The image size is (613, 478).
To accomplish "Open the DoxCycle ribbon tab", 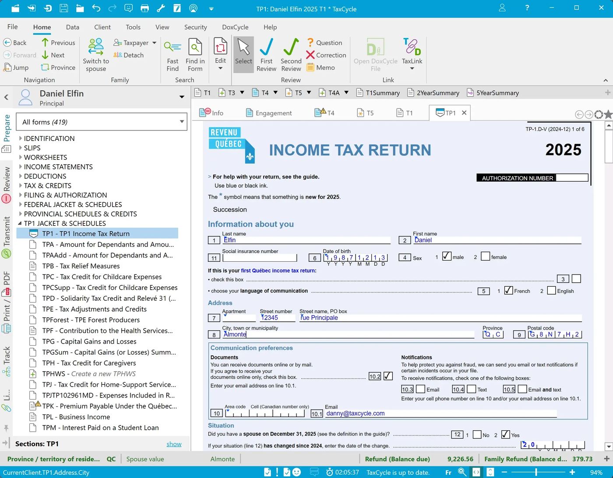I will pos(235,27).
